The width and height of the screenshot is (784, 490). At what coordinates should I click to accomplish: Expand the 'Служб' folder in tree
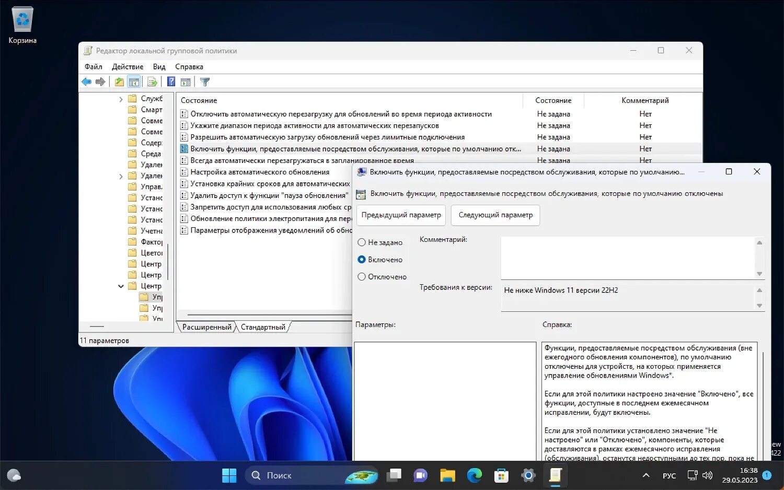pos(121,99)
